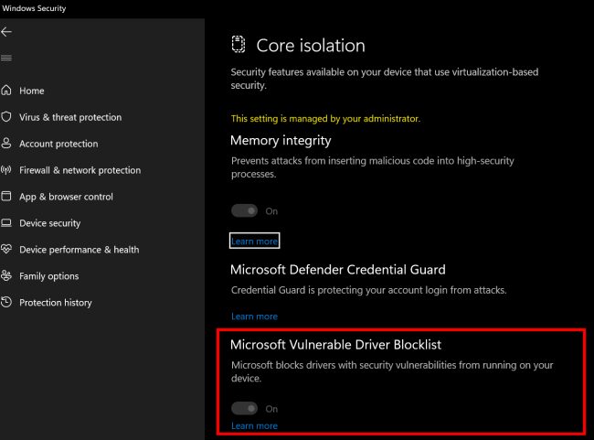
Task: Click Microsoft Vulnerable Driver Blocklist heading
Action: pos(335,345)
